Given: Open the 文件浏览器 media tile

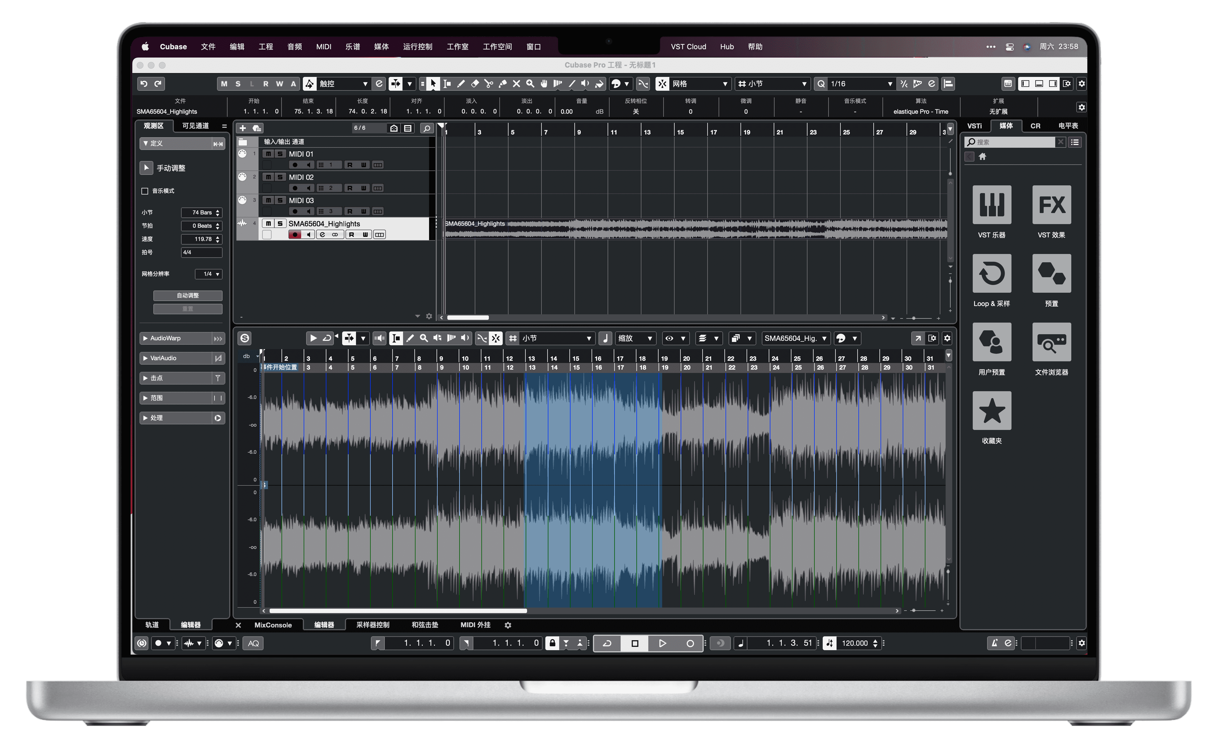Looking at the screenshot, I should (x=1051, y=342).
